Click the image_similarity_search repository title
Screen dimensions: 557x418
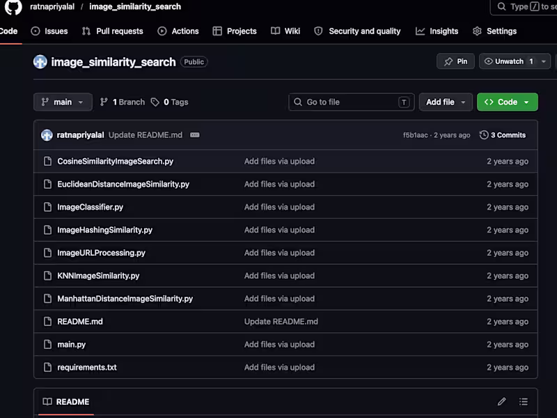[x=113, y=62]
